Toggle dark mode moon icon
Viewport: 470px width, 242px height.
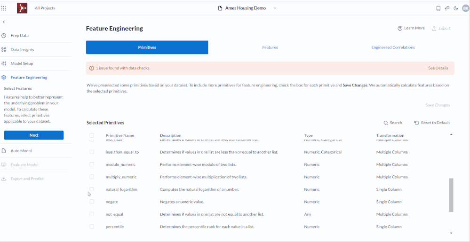pos(456,8)
